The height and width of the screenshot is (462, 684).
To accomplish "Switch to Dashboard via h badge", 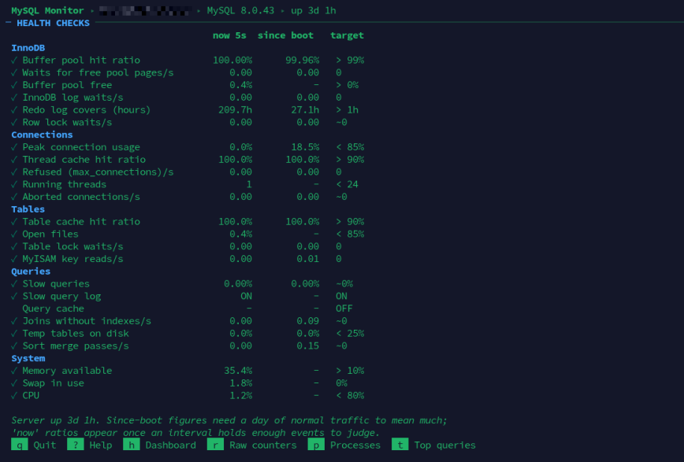I will [132, 445].
